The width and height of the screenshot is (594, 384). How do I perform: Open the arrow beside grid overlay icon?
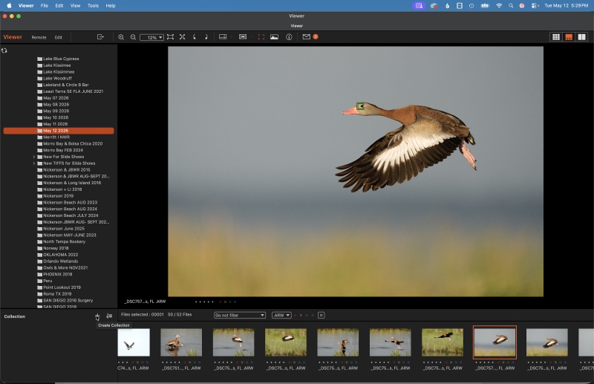pos(250,37)
